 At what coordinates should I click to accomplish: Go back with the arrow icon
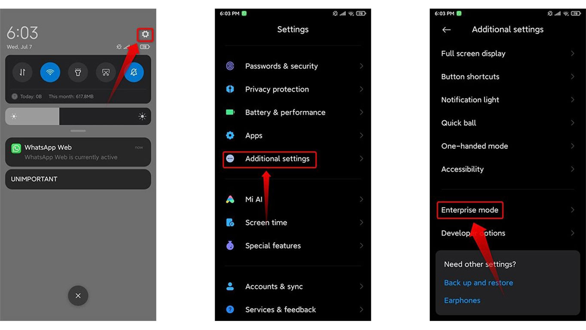(x=446, y=30)
